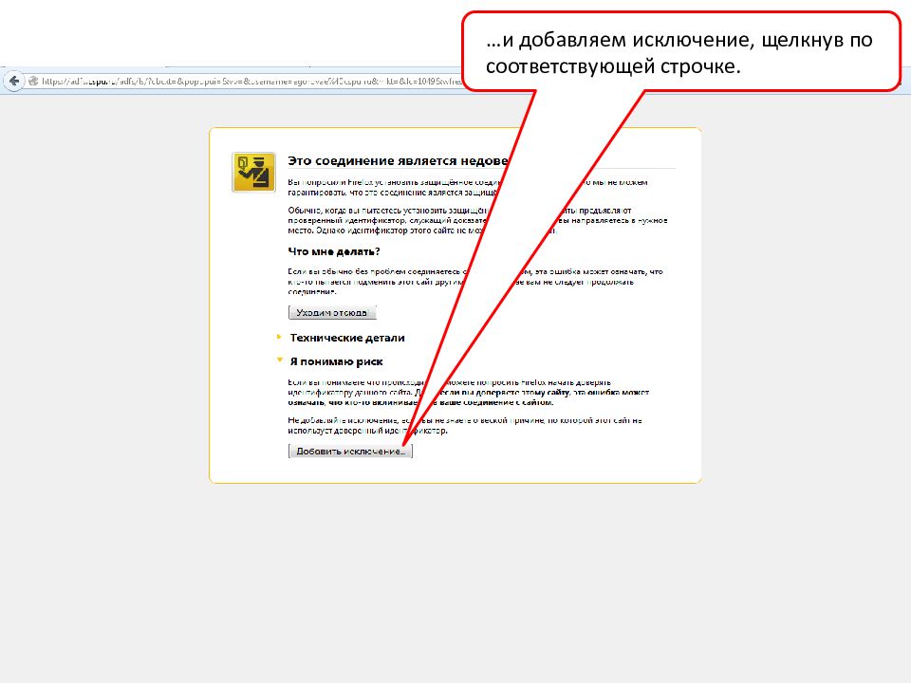Click paragraph starting "Вы попросили Firefox"

pyautogui.click(x=380, y=185)
